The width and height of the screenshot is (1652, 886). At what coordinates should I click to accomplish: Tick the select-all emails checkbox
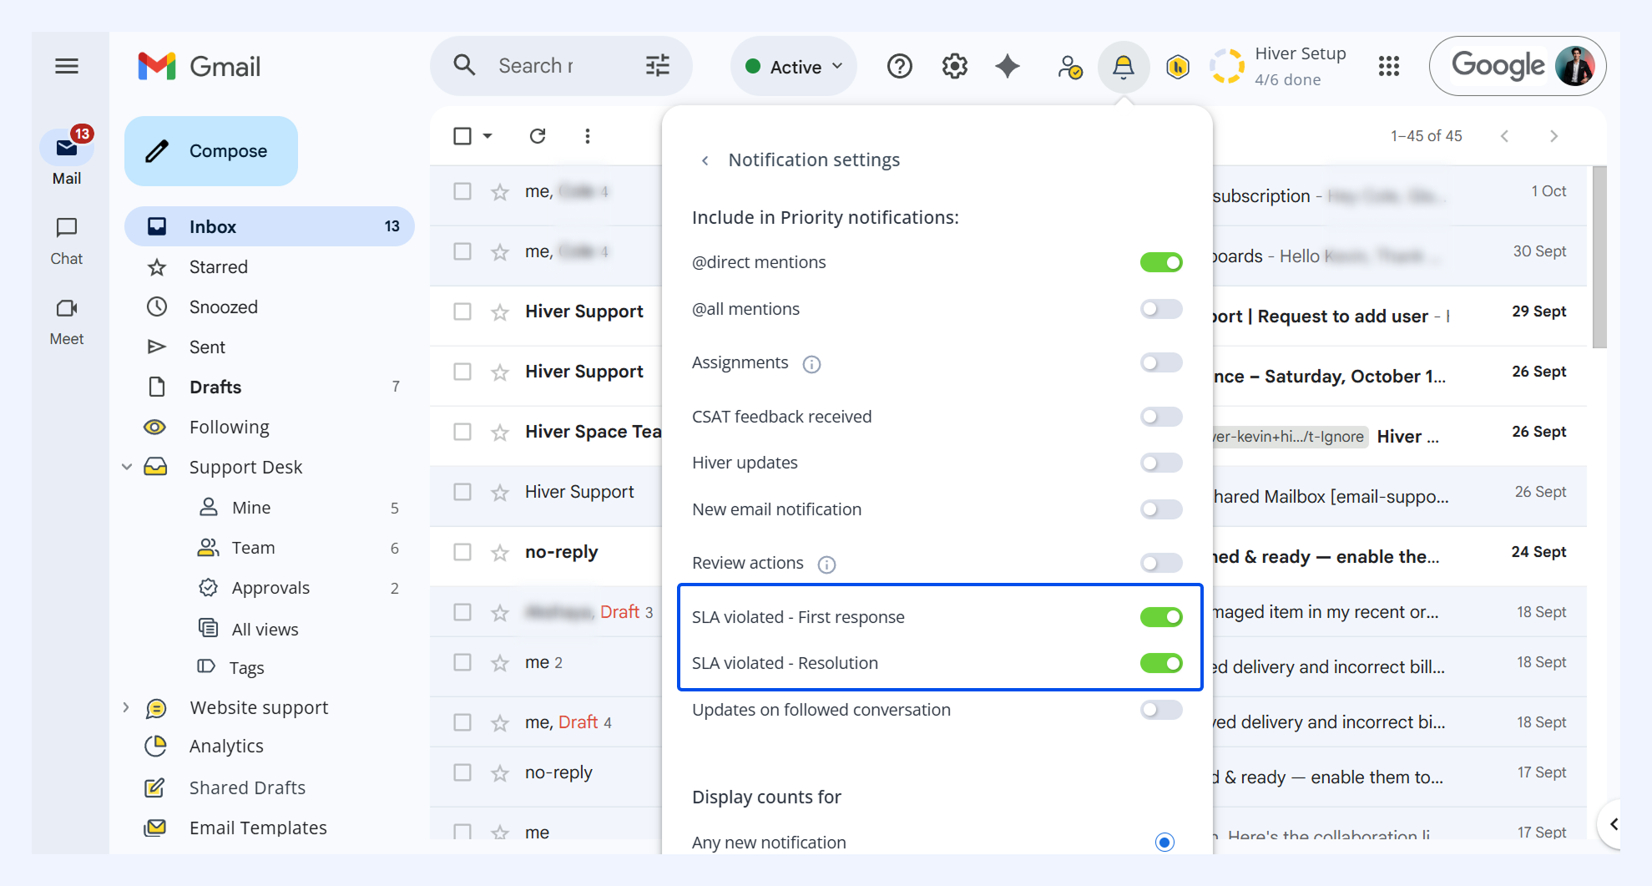point(462,136)
